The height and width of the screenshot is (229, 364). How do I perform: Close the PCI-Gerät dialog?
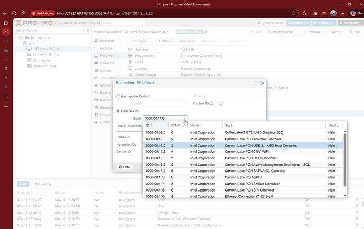[x=262, y=83]
